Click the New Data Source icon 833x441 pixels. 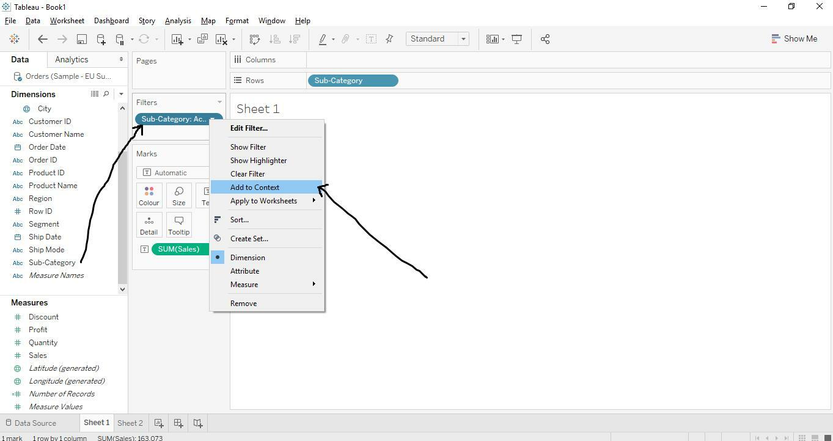click(x=100, y=38)
